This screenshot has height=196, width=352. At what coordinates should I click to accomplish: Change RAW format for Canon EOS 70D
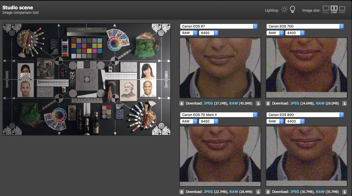275,33
